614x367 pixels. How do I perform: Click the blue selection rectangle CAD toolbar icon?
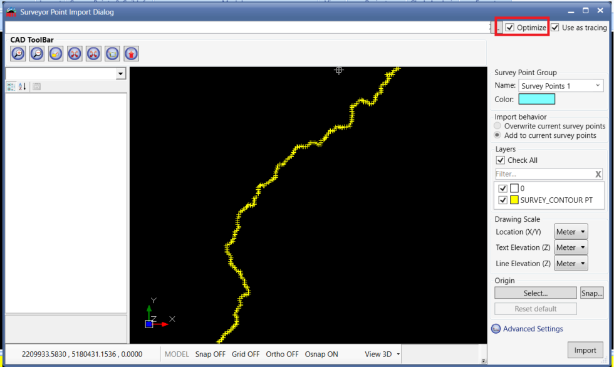click(x=112, y=53)
